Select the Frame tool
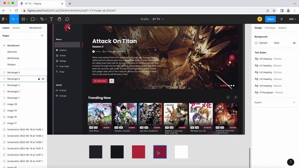Screen dimensions: 299x168 [x=23, y=19]
